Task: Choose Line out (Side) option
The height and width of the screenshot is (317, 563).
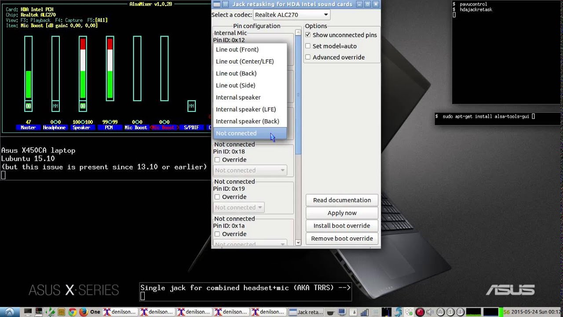Action: click(x=250, y=85)
